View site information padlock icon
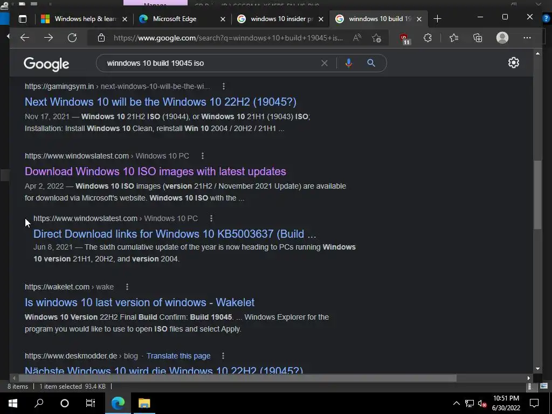Image resolution: width=552 pixels, height=414 pixels. (x=101, y=38)
